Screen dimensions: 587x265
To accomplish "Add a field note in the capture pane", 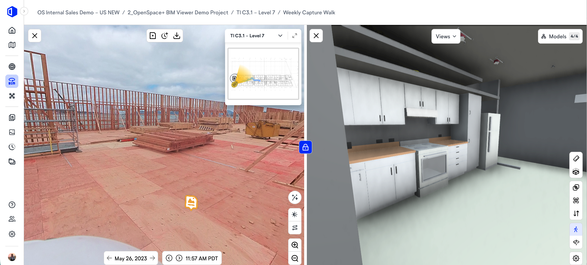I will [153, 36].
